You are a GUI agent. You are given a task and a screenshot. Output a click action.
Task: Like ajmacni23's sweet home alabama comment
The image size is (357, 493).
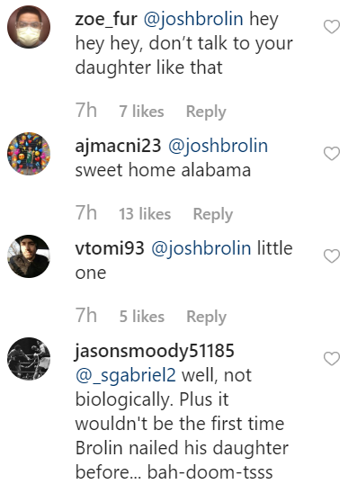[x=332, y=154]
